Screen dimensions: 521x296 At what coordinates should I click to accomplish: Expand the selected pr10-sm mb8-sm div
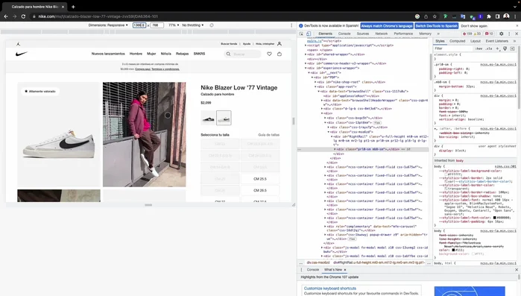coord(335,149)
